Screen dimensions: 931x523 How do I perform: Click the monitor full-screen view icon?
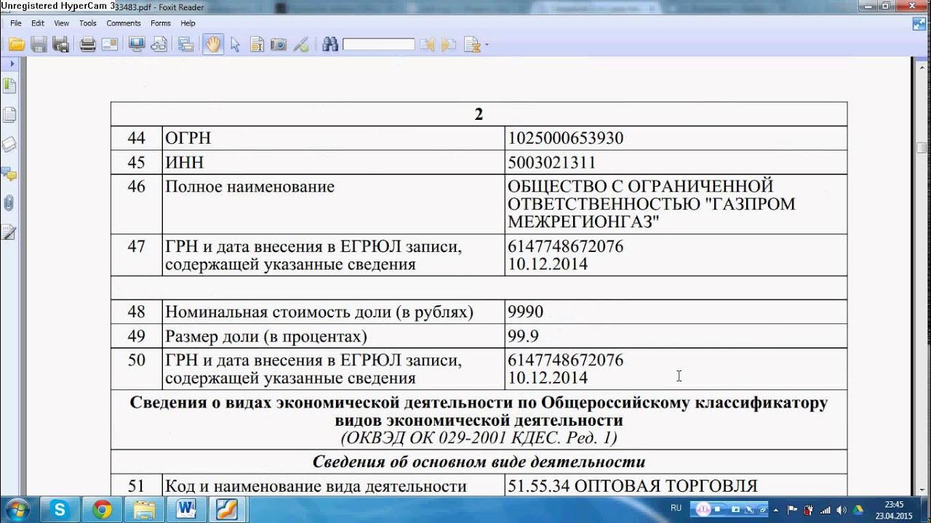coord(136,45)
